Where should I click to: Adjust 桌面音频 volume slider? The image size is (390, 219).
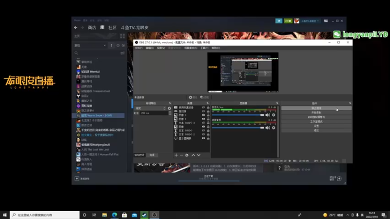(238, 128)
